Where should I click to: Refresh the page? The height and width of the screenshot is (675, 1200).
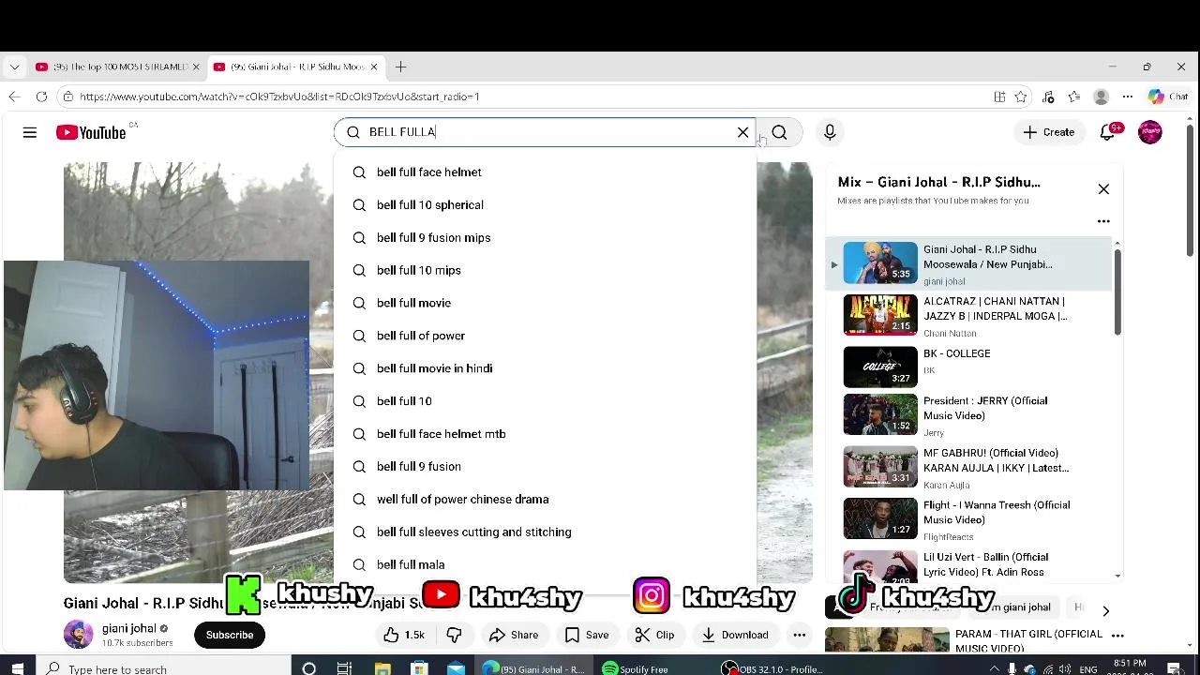click(41, 97)
